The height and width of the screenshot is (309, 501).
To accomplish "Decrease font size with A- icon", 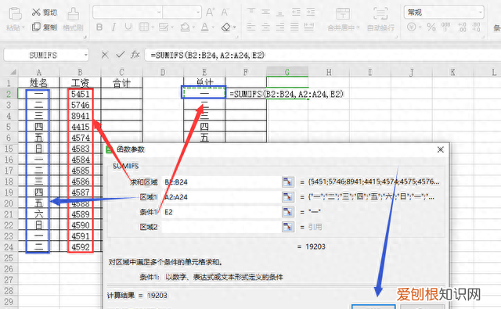I will 225,13.
